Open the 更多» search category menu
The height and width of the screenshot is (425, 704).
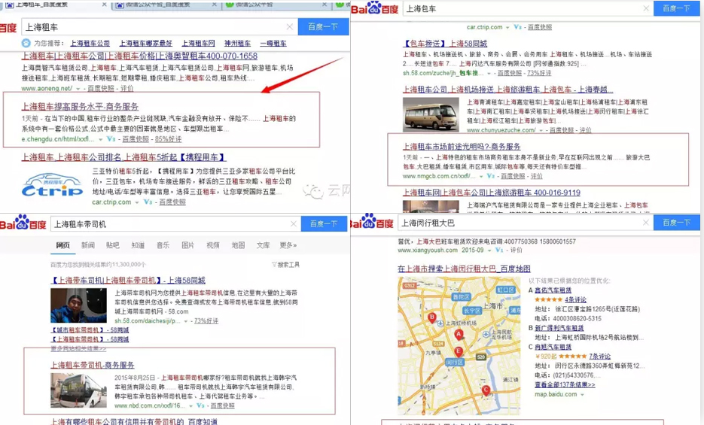coord(288,244)
